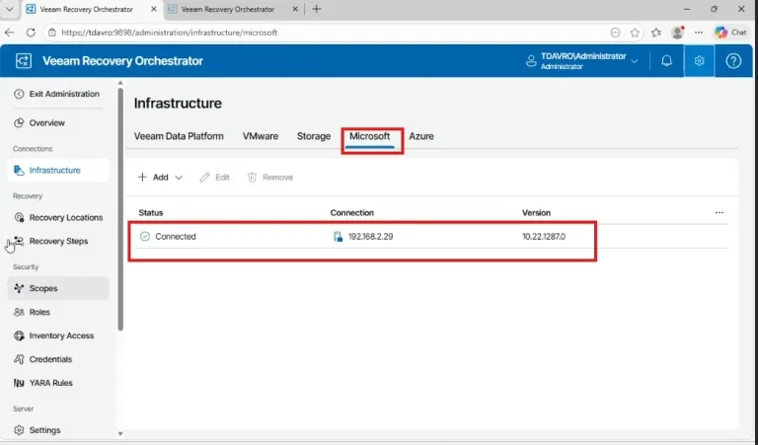Add this page to favorites star
758x445 pixels.
(635, 33)
